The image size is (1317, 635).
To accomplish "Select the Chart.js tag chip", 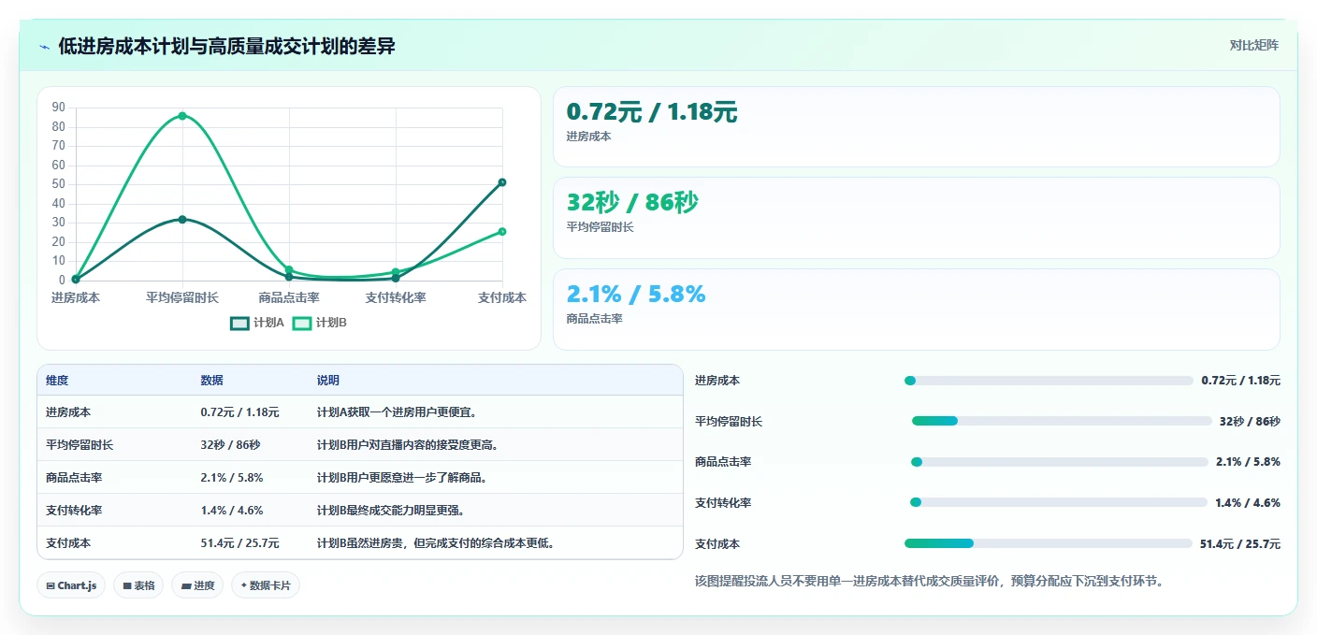I will click(72, 585).
